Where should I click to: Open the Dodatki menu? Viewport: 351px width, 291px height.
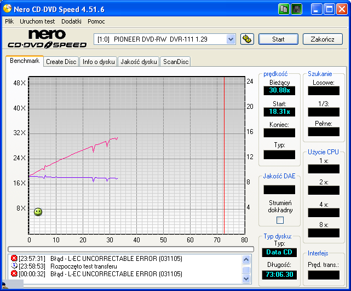pos(71,21)
